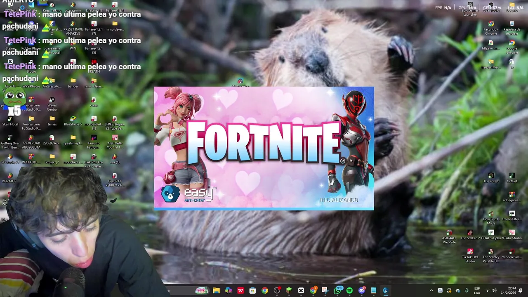Launch BlueStacks 5 from the desktop

[73, 121]
